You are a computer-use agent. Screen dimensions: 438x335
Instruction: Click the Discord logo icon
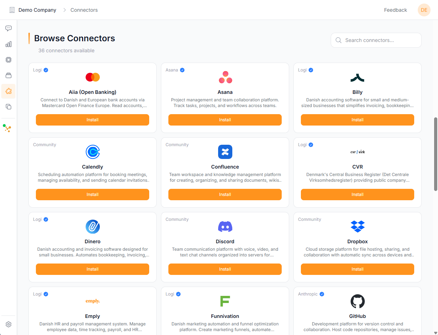tap(225, 227)
